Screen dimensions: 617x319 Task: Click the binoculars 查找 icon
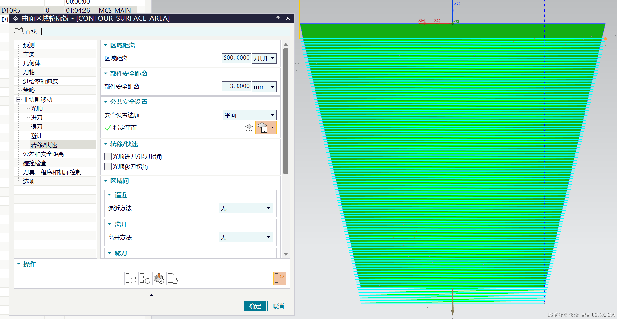pos(19,31)
